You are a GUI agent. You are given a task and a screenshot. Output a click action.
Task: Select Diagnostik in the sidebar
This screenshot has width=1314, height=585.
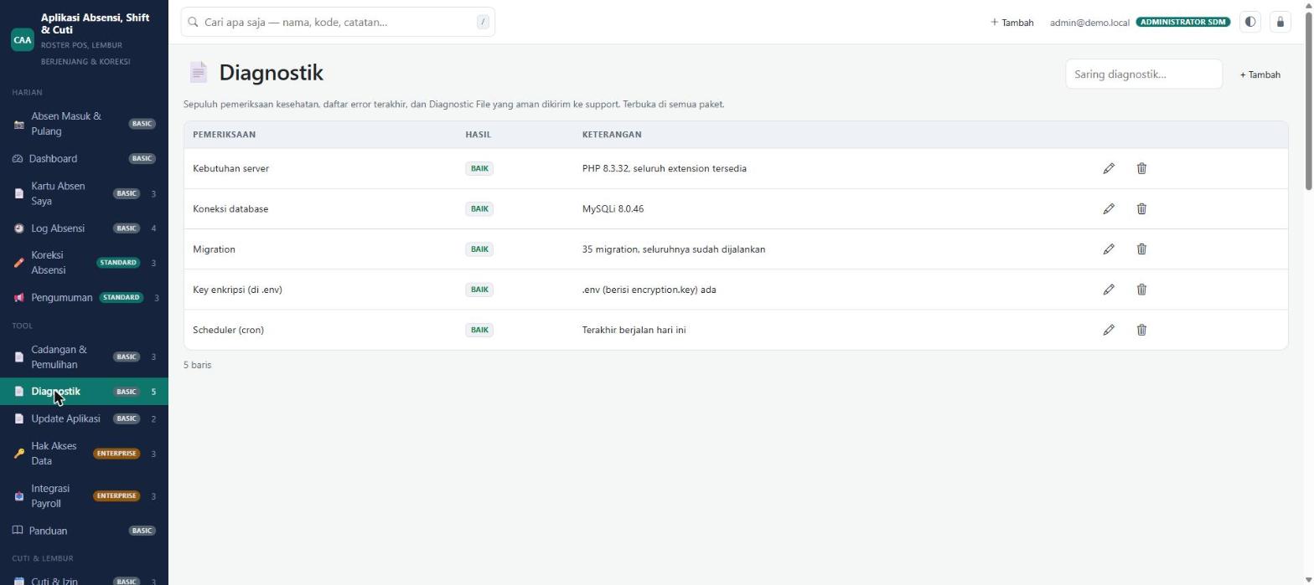[x=84, y=392]
